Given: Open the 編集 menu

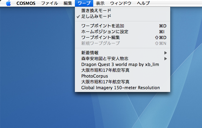Looking at the screenshot, I should 68,3.
